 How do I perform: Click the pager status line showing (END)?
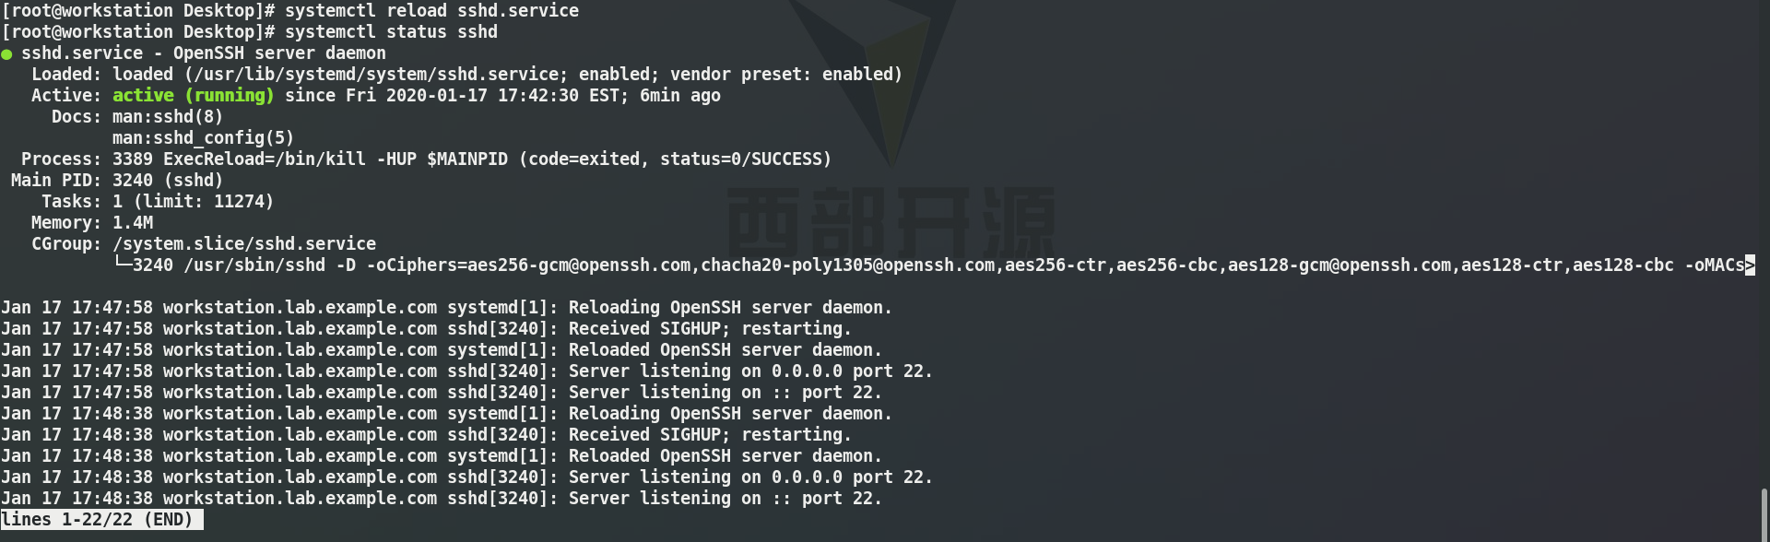101,520
